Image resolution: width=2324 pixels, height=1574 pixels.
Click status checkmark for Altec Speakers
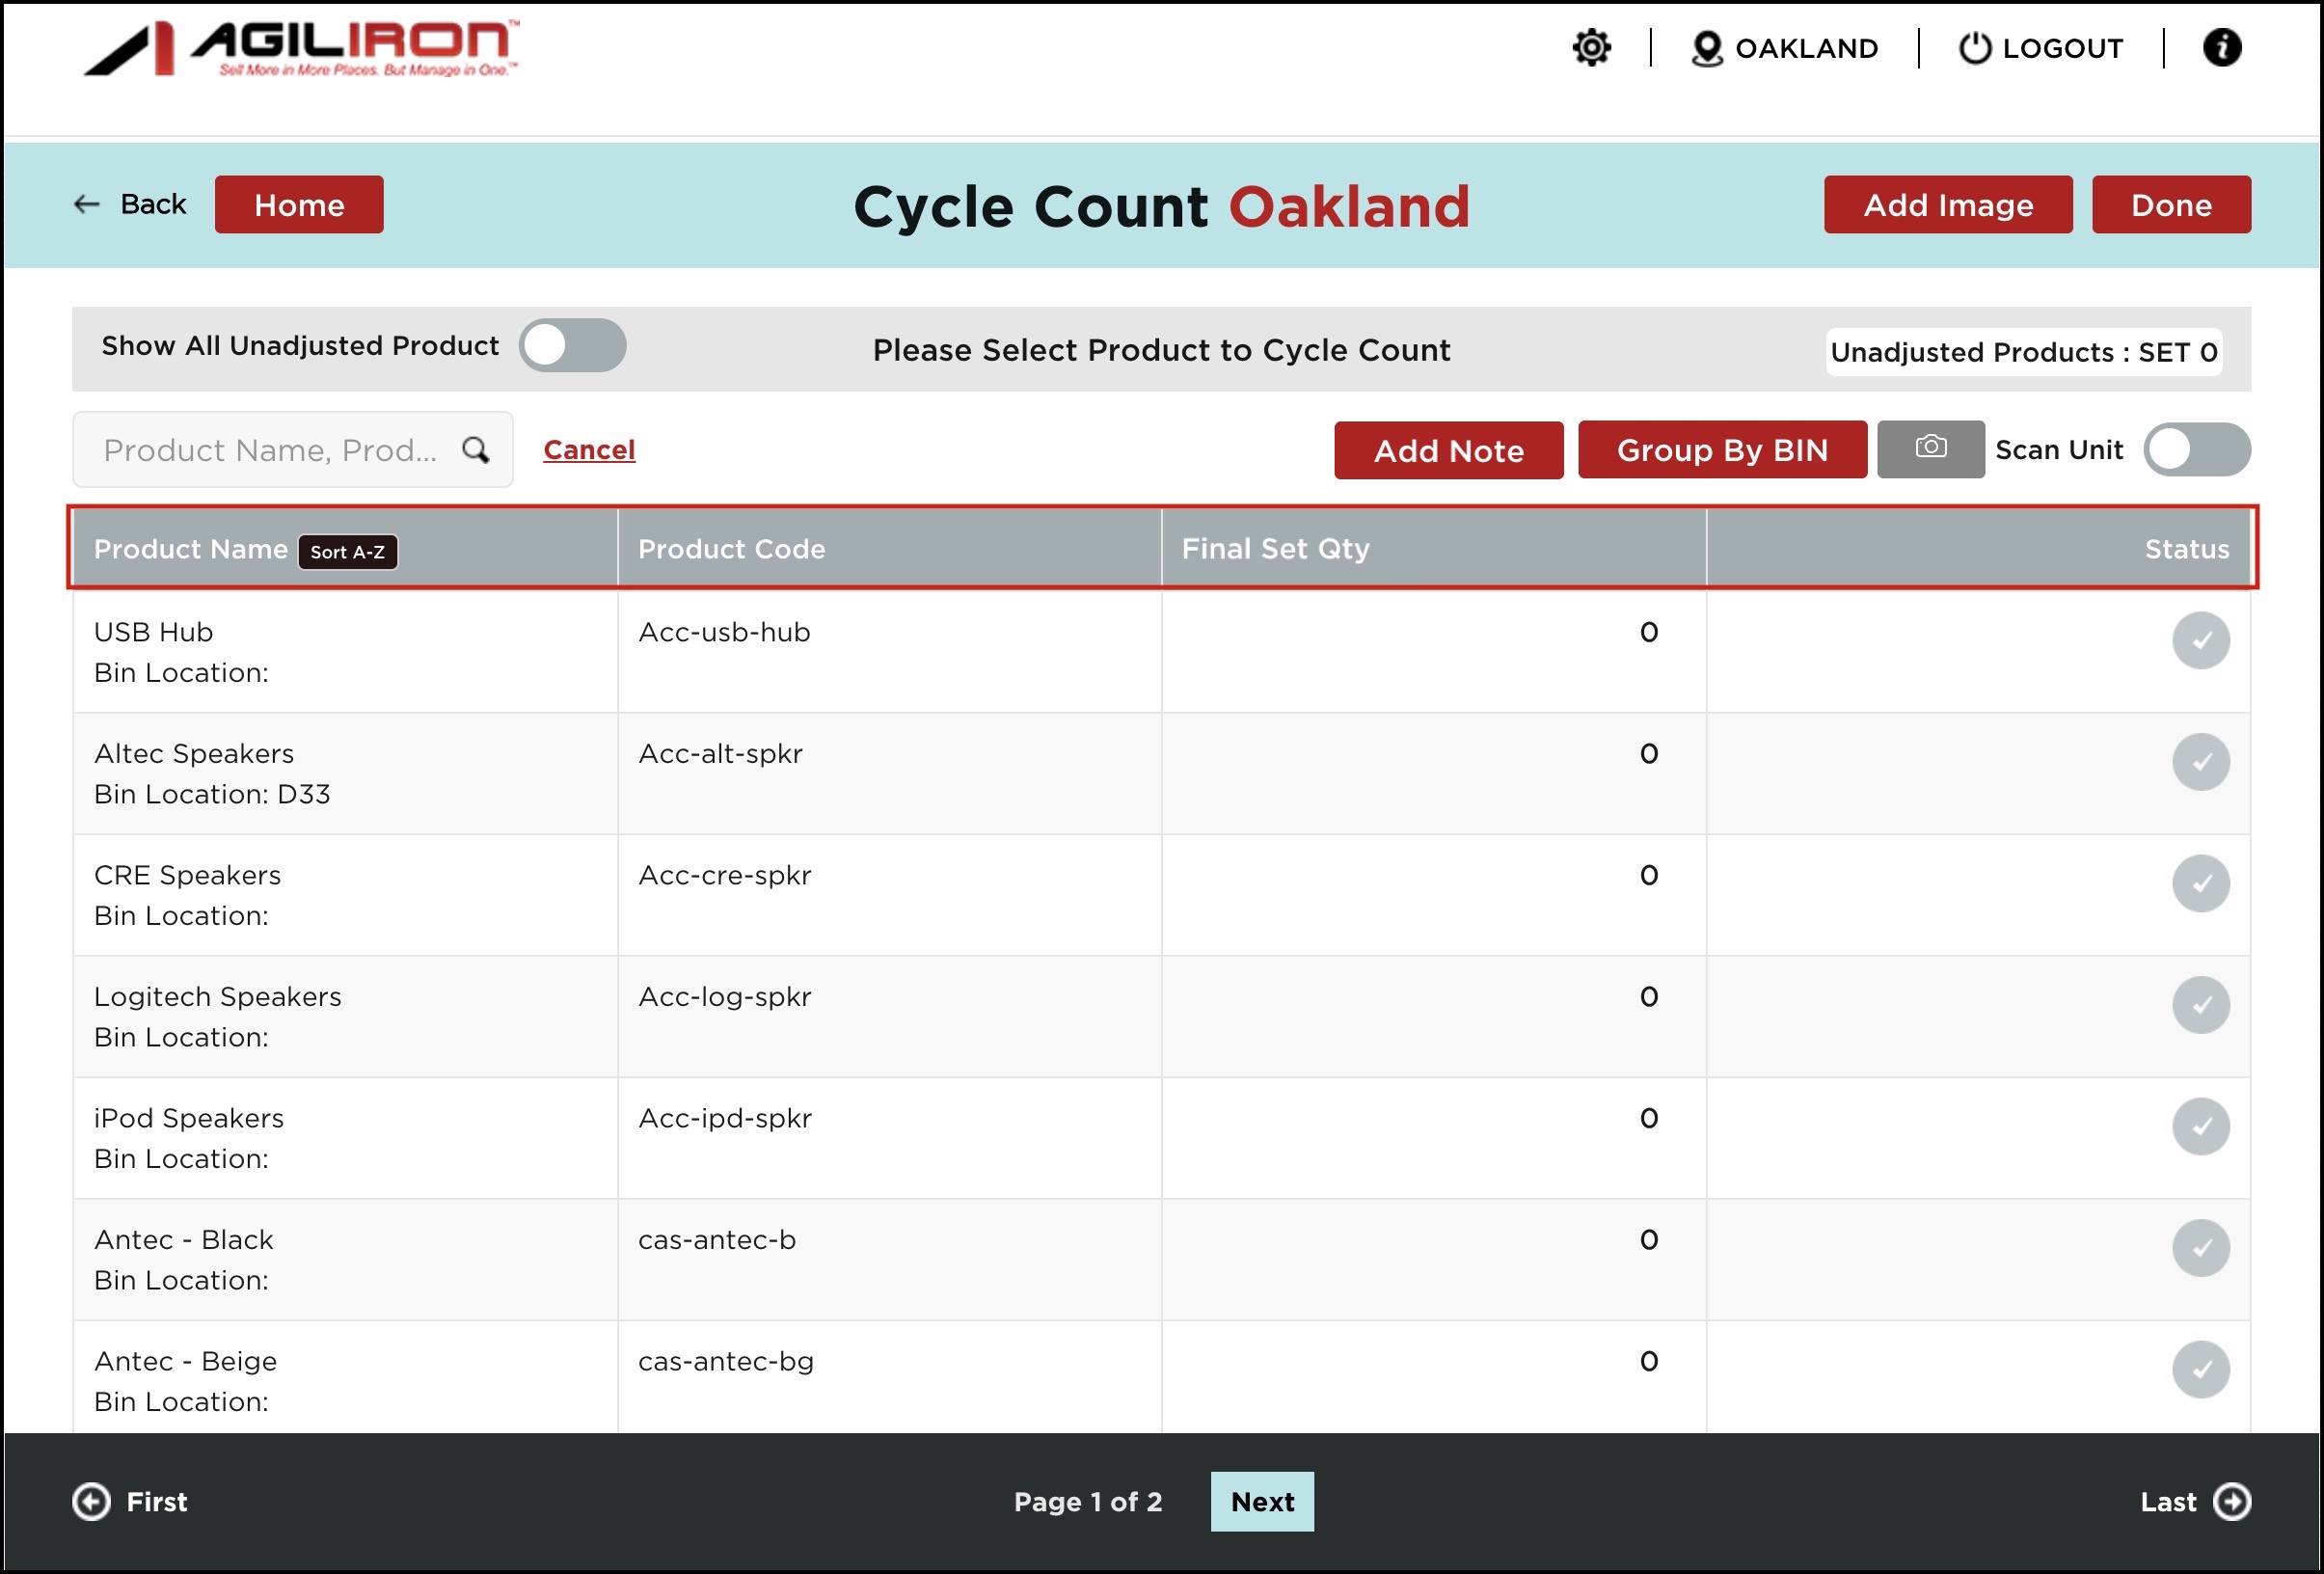click(x=2200, y=762)
